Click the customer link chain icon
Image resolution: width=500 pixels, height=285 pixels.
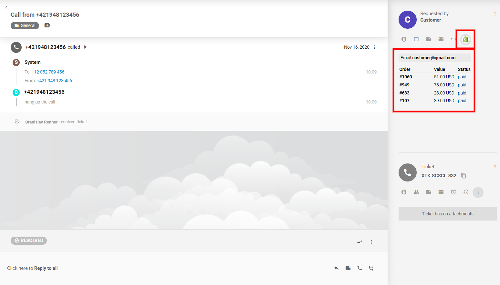point(453,39)
